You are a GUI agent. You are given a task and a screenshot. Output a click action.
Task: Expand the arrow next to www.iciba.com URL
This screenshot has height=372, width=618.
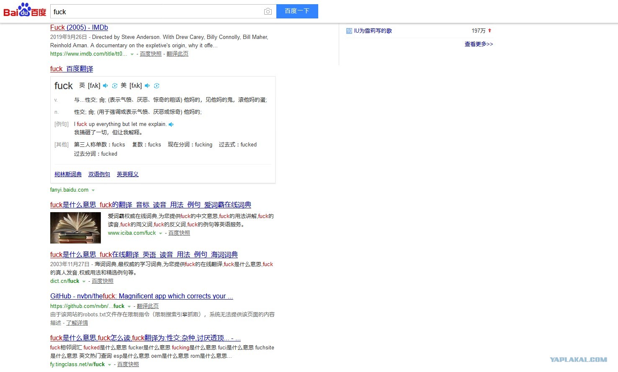[x=160, y=233]
